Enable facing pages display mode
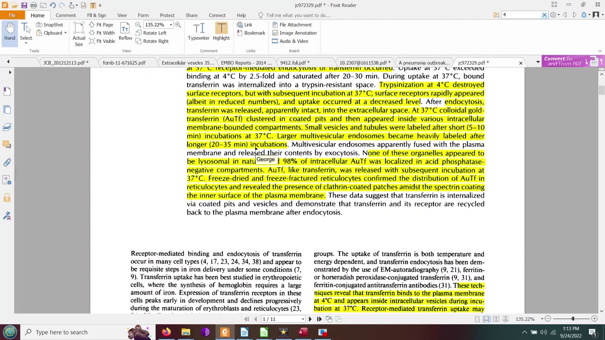Screen dimensions: 605x340 tap(496, 319)
